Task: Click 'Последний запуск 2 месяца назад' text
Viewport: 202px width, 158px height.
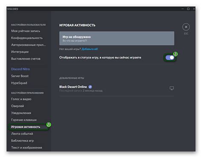Action: point(81,91)
